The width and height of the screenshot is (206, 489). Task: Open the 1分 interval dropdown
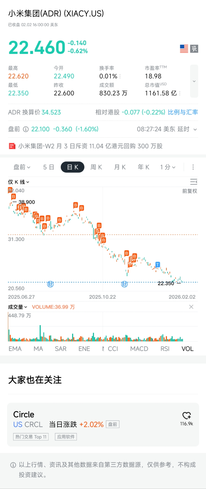coord(168,167)
